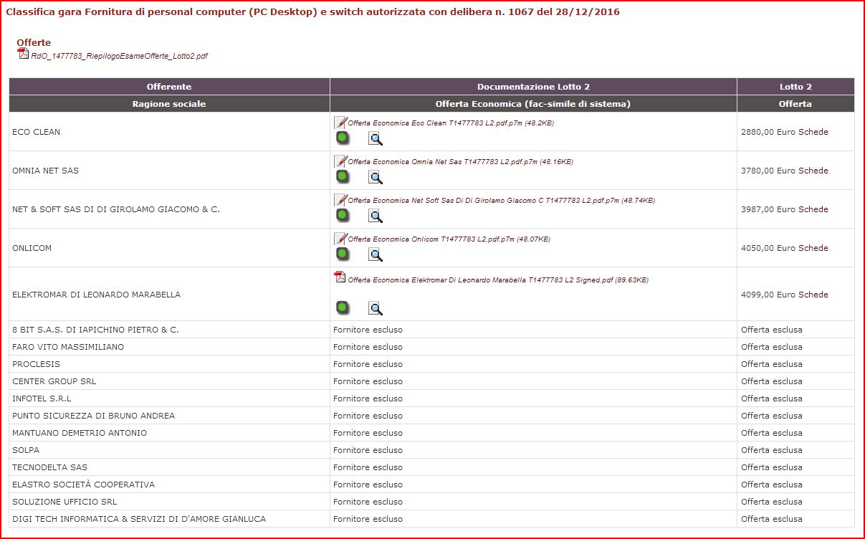Click the Documentazione Lotto 2 header

533,87
